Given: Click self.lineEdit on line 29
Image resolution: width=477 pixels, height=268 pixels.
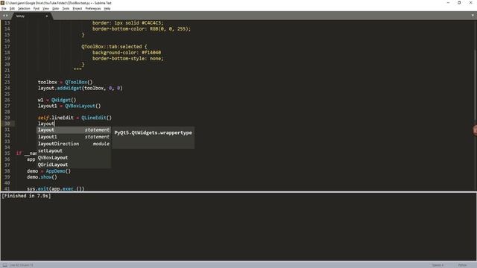Looking at the screenshot, I should click(56, 118).
